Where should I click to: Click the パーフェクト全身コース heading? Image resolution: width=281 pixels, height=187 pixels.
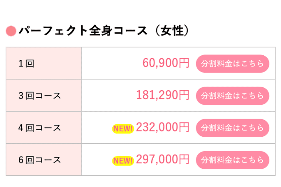pyautogui.click(x=83, y=31)
